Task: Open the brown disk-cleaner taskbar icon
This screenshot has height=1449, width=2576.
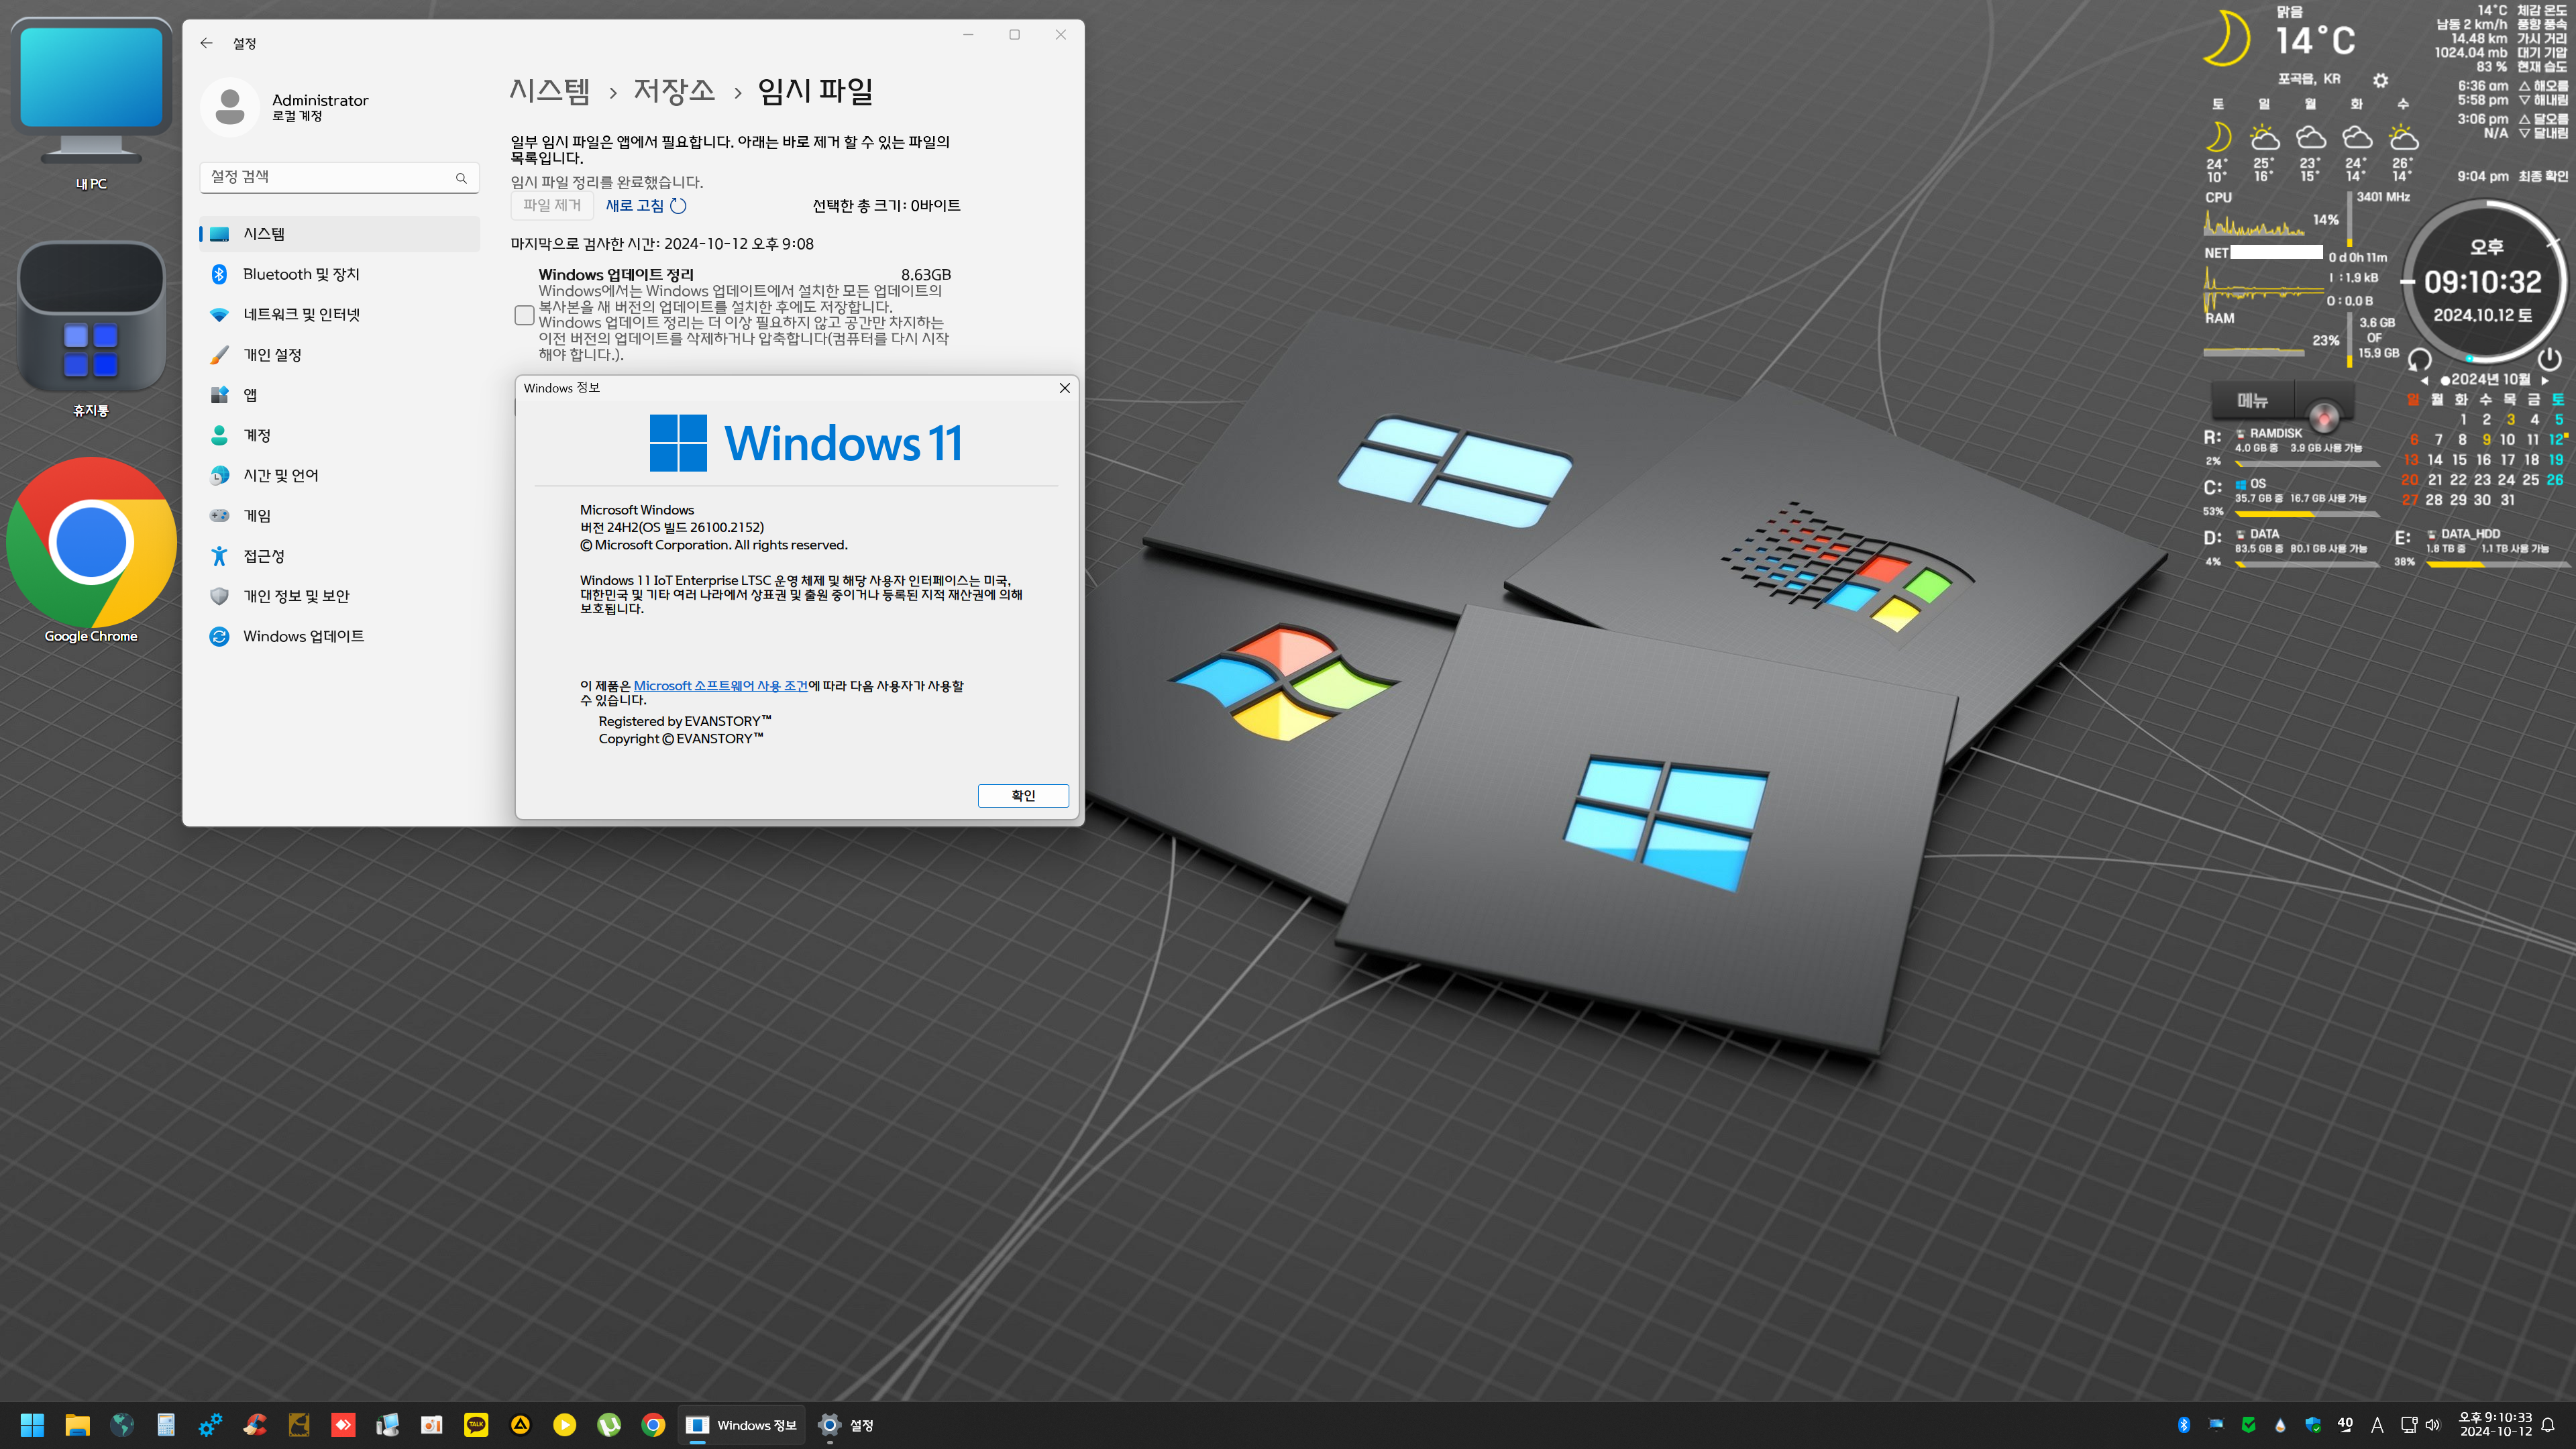Action: tap(299, 1425)
